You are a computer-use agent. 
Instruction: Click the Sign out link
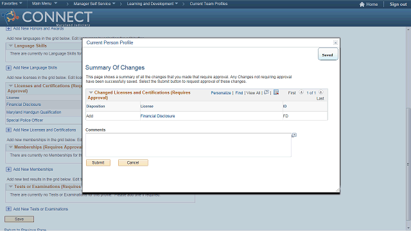pyautogui.click(x=398, y=4)
